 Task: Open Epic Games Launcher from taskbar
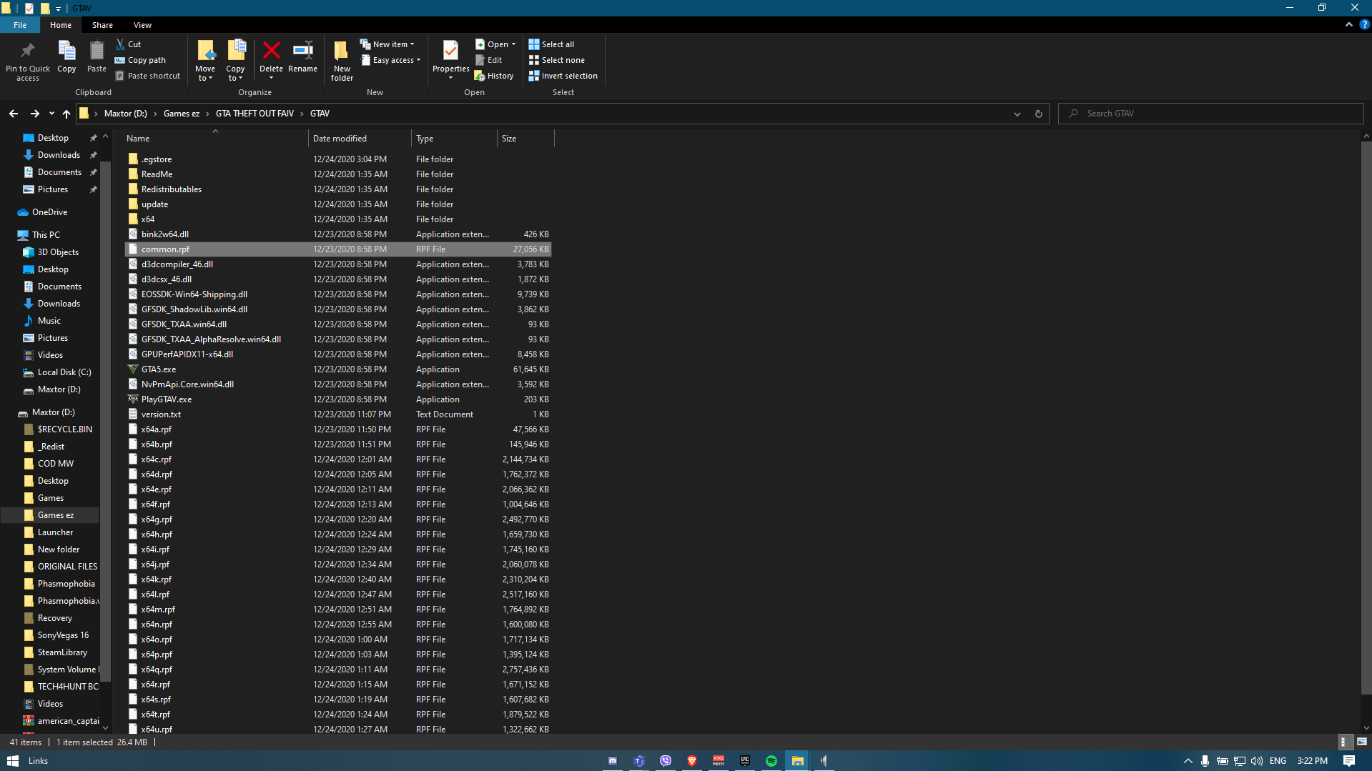point(744,761)
